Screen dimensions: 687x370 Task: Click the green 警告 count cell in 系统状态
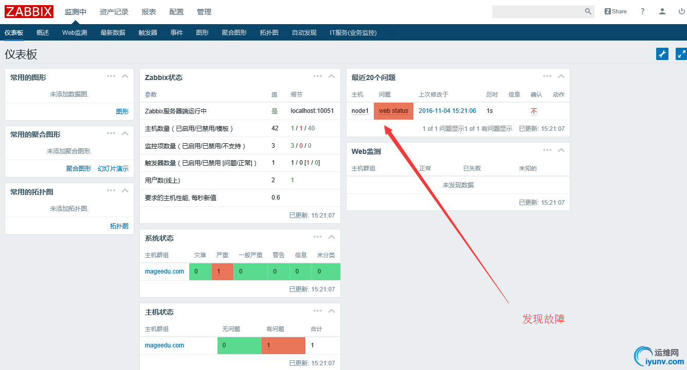click(278, 271)
